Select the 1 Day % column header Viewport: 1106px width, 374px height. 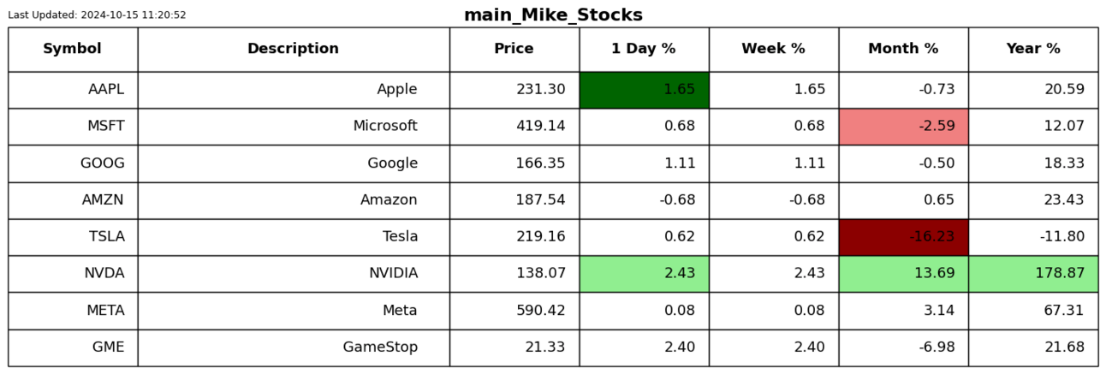[x=644, y=50]
